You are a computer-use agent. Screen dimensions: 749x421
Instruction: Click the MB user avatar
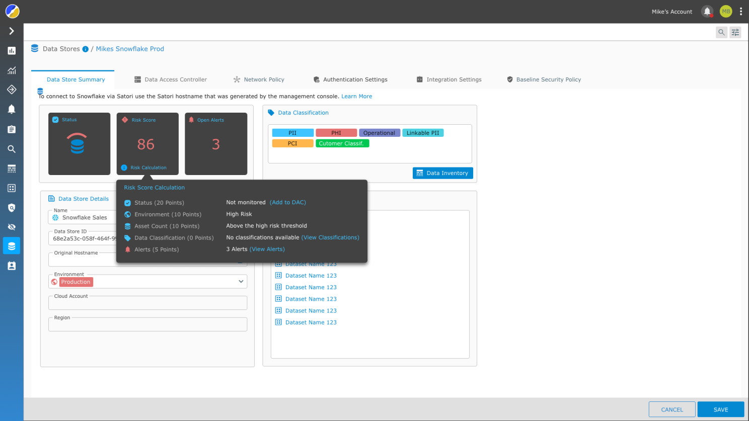[x=726, y=12]
